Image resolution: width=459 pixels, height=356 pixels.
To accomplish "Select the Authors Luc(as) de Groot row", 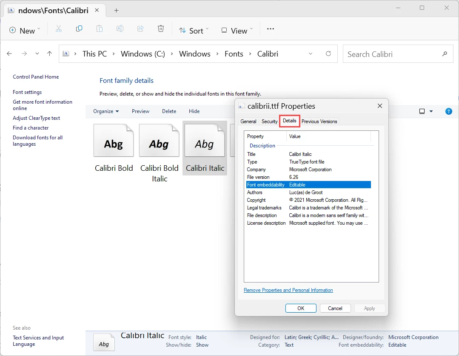I will [x=308, y=192].
